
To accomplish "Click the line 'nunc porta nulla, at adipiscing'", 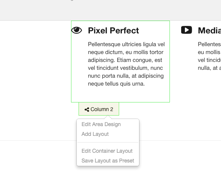I will [126, 76].
